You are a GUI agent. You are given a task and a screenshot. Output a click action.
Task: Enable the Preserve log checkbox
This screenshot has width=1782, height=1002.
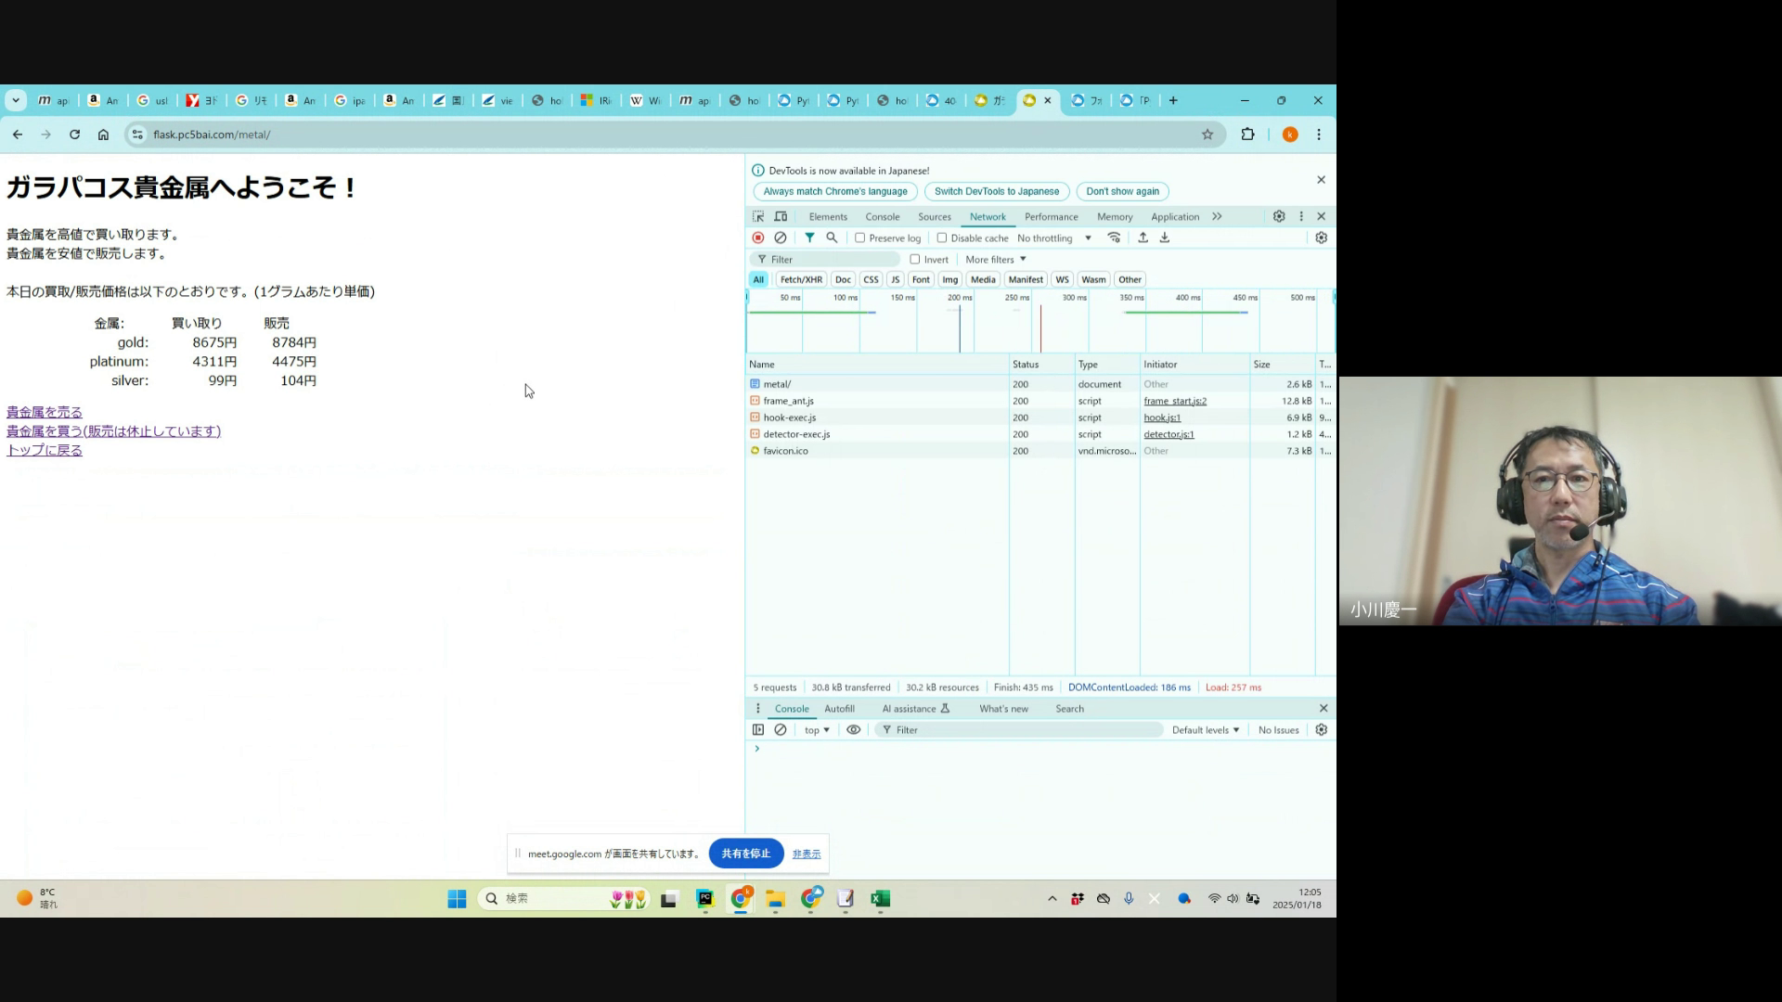(860, 238)
